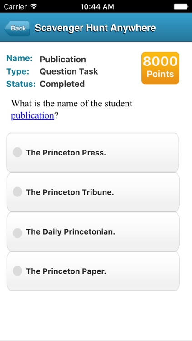This screenshot has height=341, width=192.
Task: Select The Princeton Paper radio option
Action: pos(17,271)
